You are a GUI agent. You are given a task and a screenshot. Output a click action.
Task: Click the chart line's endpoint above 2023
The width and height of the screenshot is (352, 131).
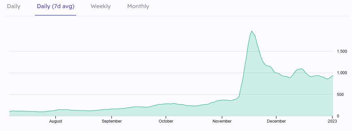pos(332,75)
